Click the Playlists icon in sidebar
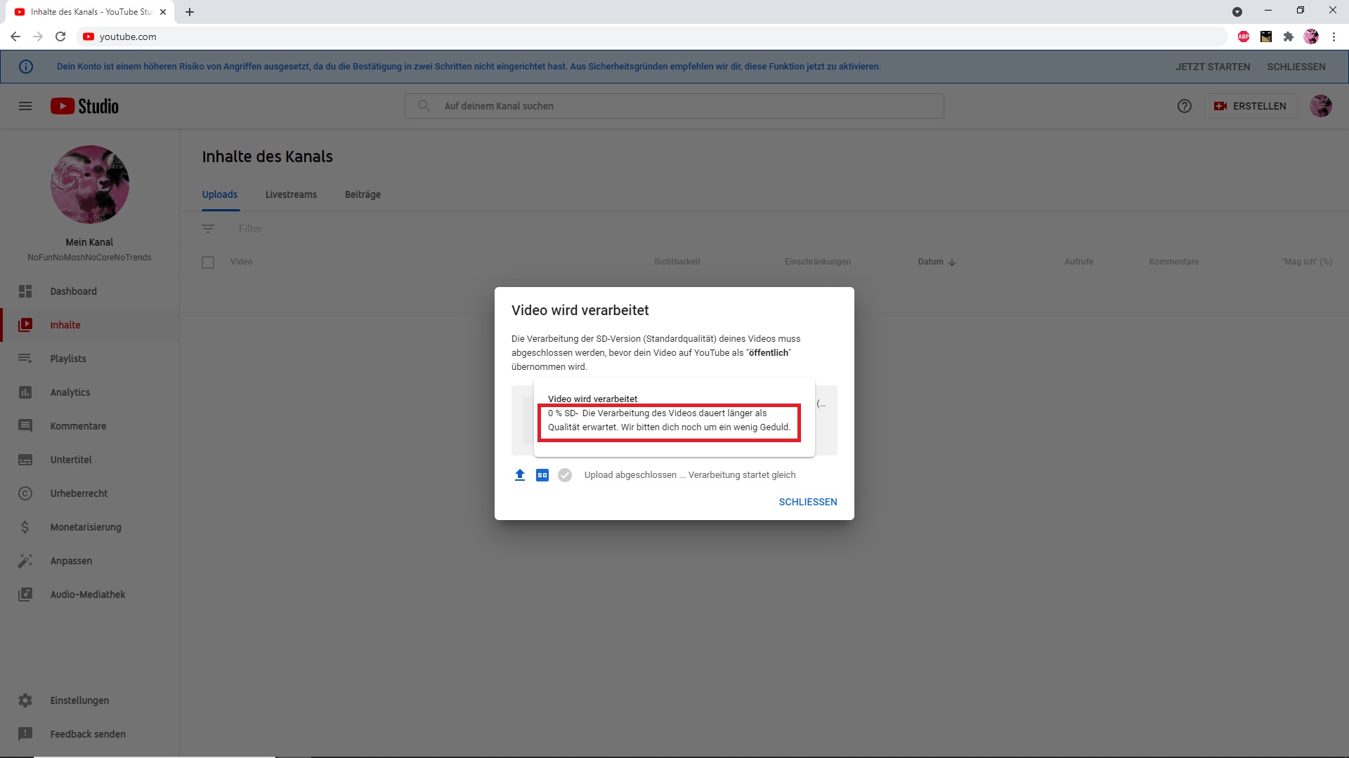The width and height of the screenshot is (1349, 758). coord(25,359)
